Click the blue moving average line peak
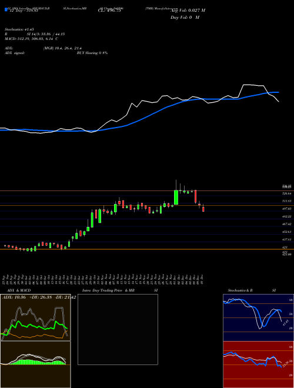The image size is (294, 388). coord(275,92)
